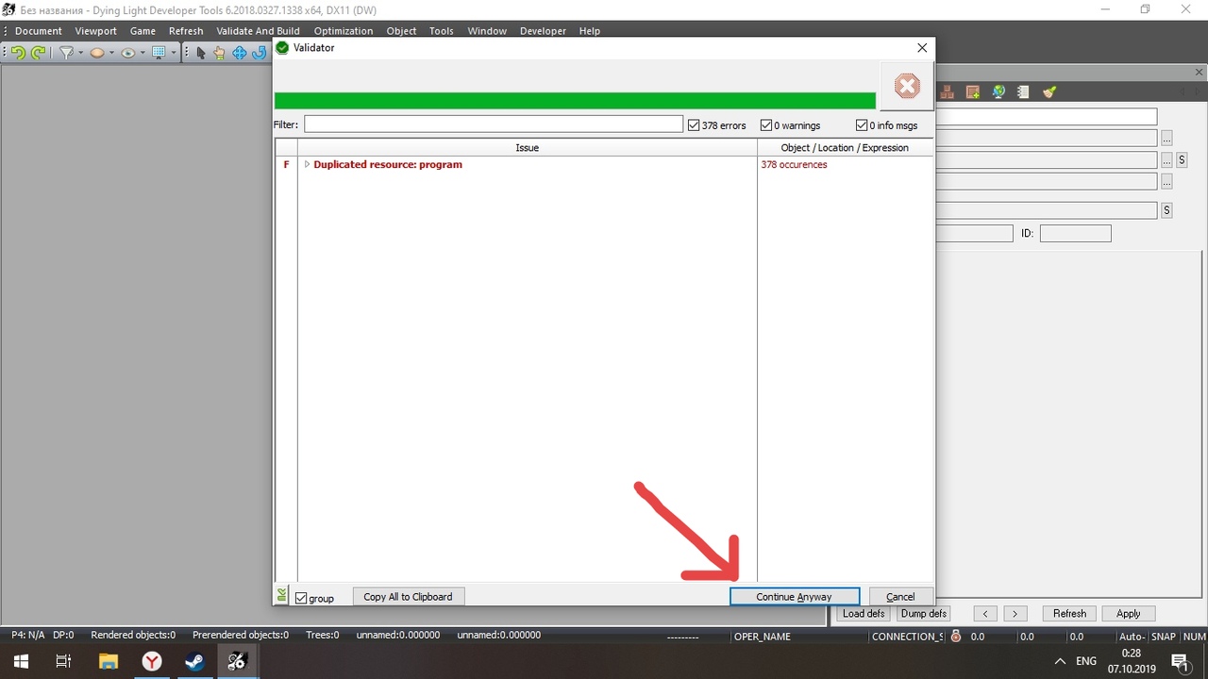Click the notepad icon in right panel

(1023, 91)
